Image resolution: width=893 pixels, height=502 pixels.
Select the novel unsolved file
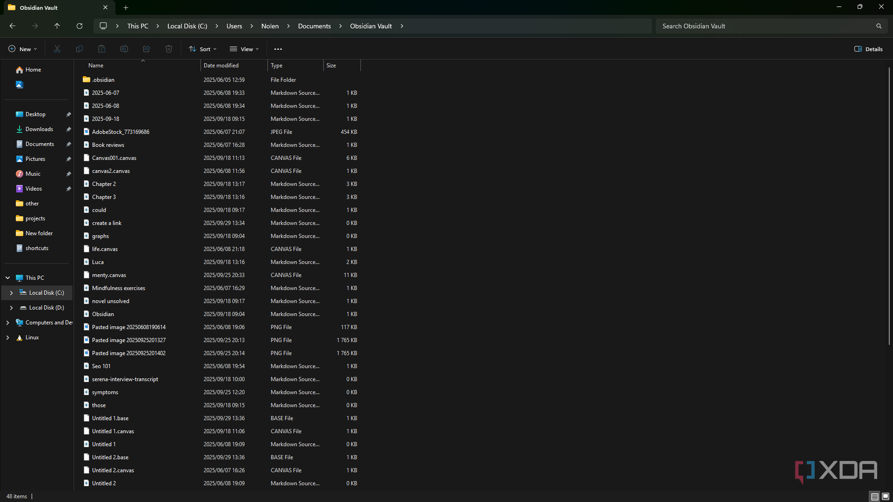[x=111, y=301]
